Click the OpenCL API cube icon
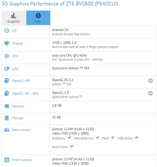The image size is (157, 167). click(x=7, y=94)
